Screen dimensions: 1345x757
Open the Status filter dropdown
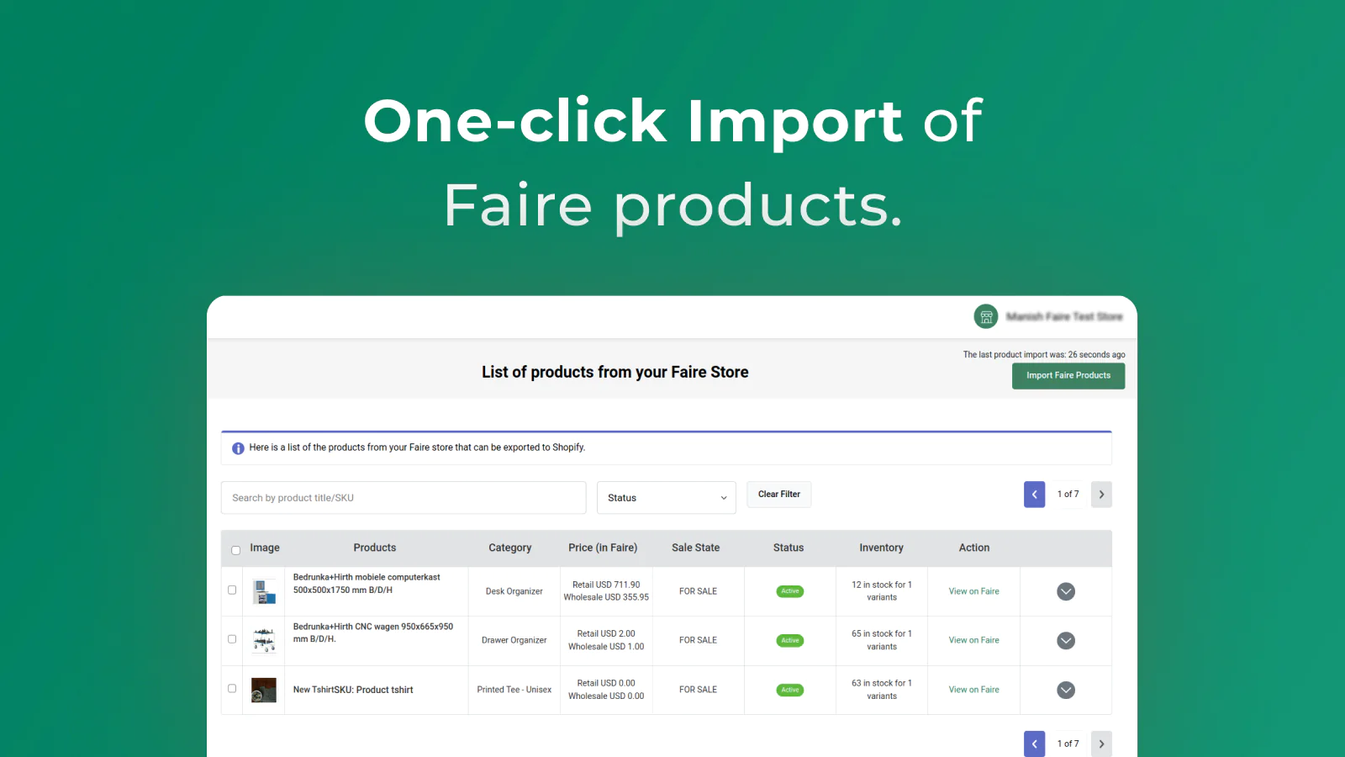pyautogui.click(x=667, y=498)
